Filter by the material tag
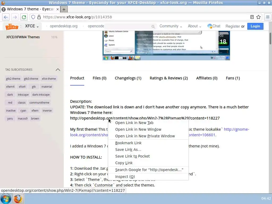 click(x=47, y=87)
